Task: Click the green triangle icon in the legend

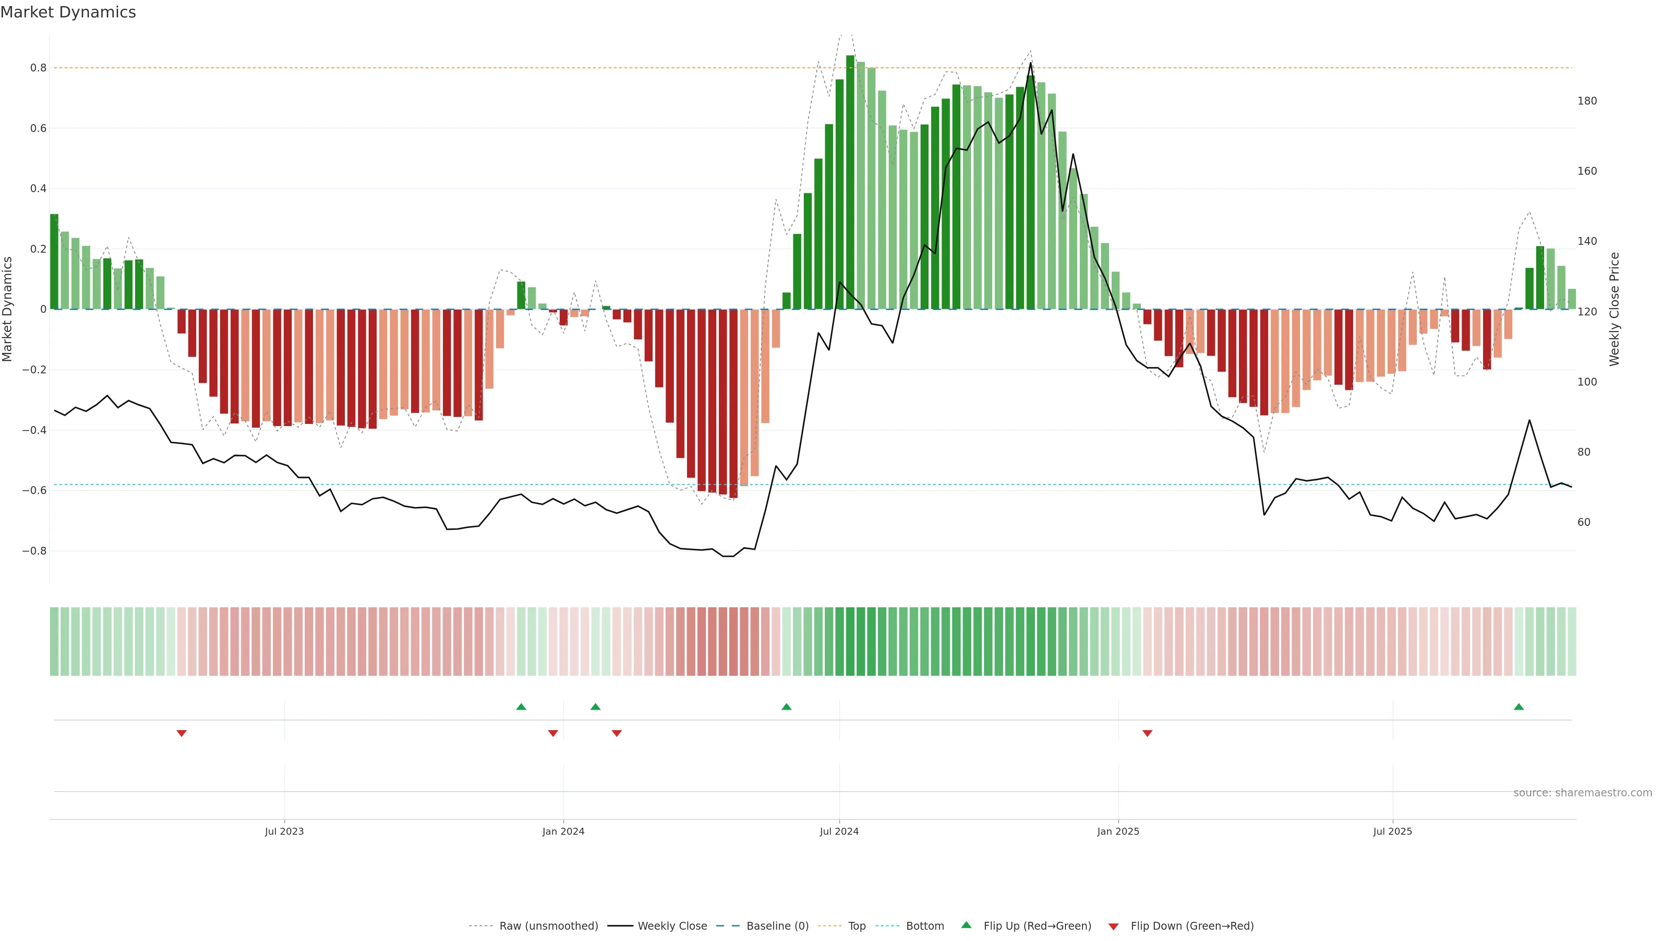Action: coord(966,925)
